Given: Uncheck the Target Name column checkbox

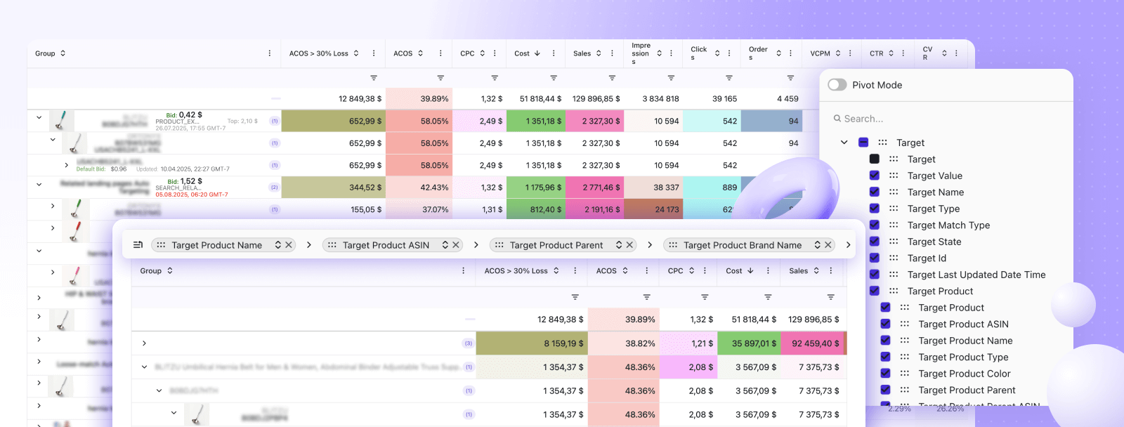Looking at the screenshot, I should coord(875,192).
